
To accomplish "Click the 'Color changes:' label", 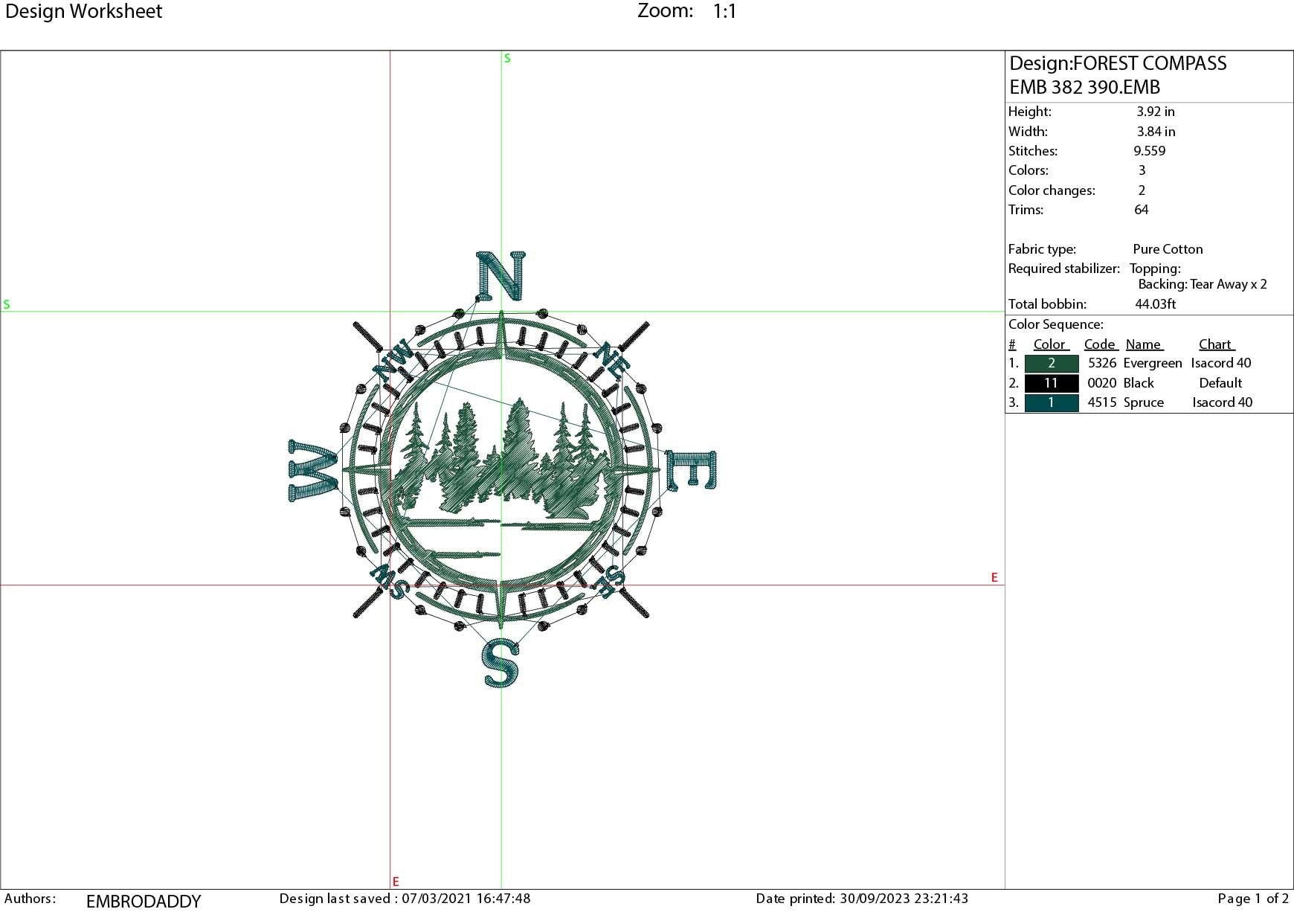I will 1052,190.
